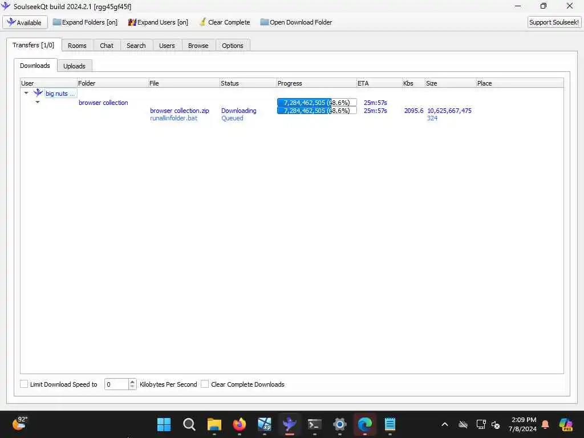The height and width of the screenshot is (438, 584).
Task: Click the folder-level progress bar
Action: click(317, 103)
